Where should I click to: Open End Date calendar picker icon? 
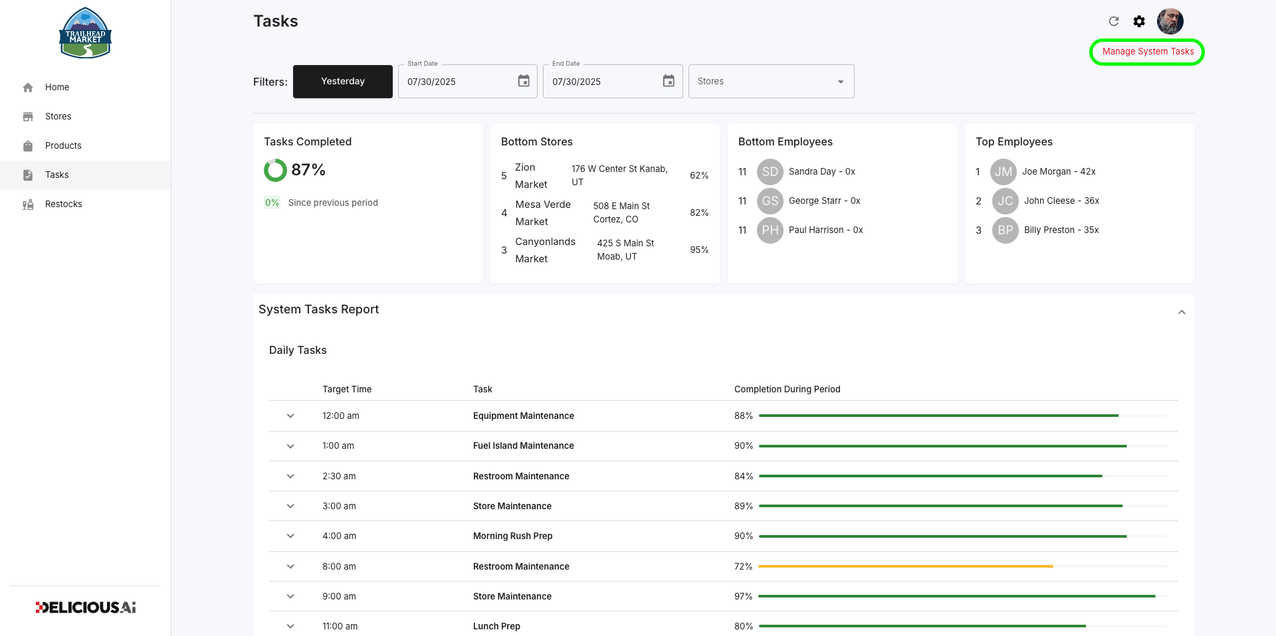point(669,81)
